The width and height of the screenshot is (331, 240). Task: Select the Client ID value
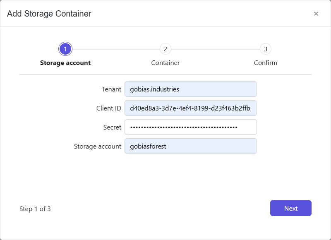[x=190, y=108]
